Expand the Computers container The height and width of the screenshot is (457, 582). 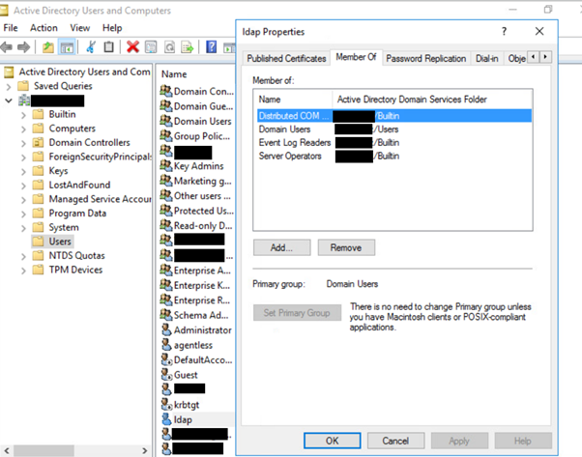pyautogui.click(x=23, y=129)
